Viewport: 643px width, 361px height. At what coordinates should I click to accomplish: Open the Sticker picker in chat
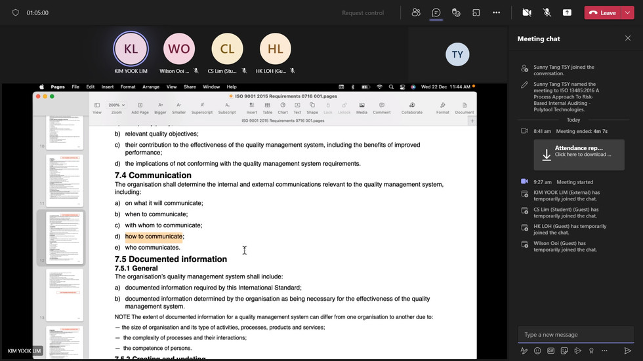(564, 351)
